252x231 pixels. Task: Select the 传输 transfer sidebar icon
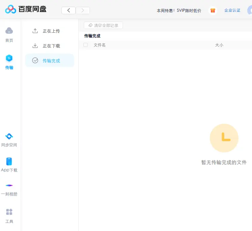point(9,58)
